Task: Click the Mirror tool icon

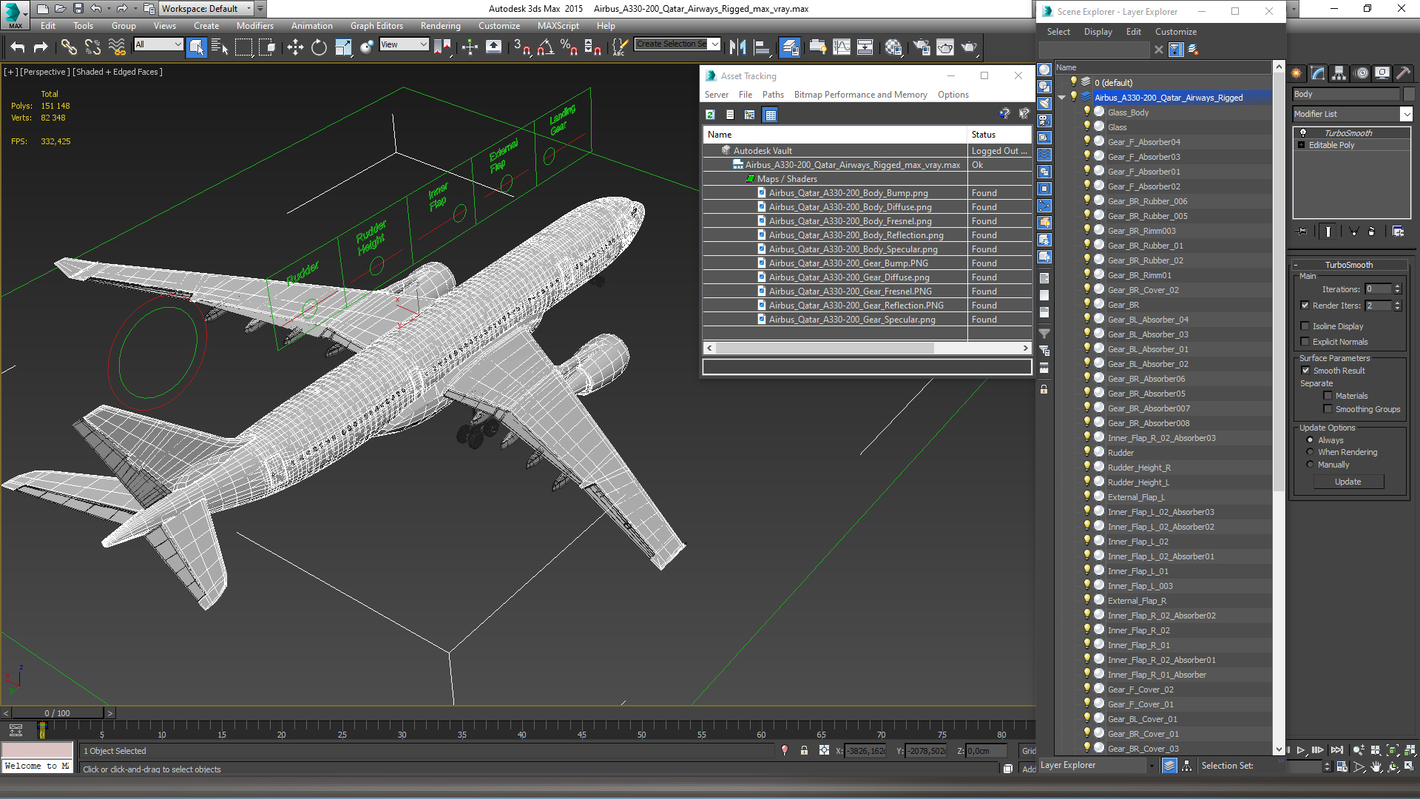Action: 737,47
